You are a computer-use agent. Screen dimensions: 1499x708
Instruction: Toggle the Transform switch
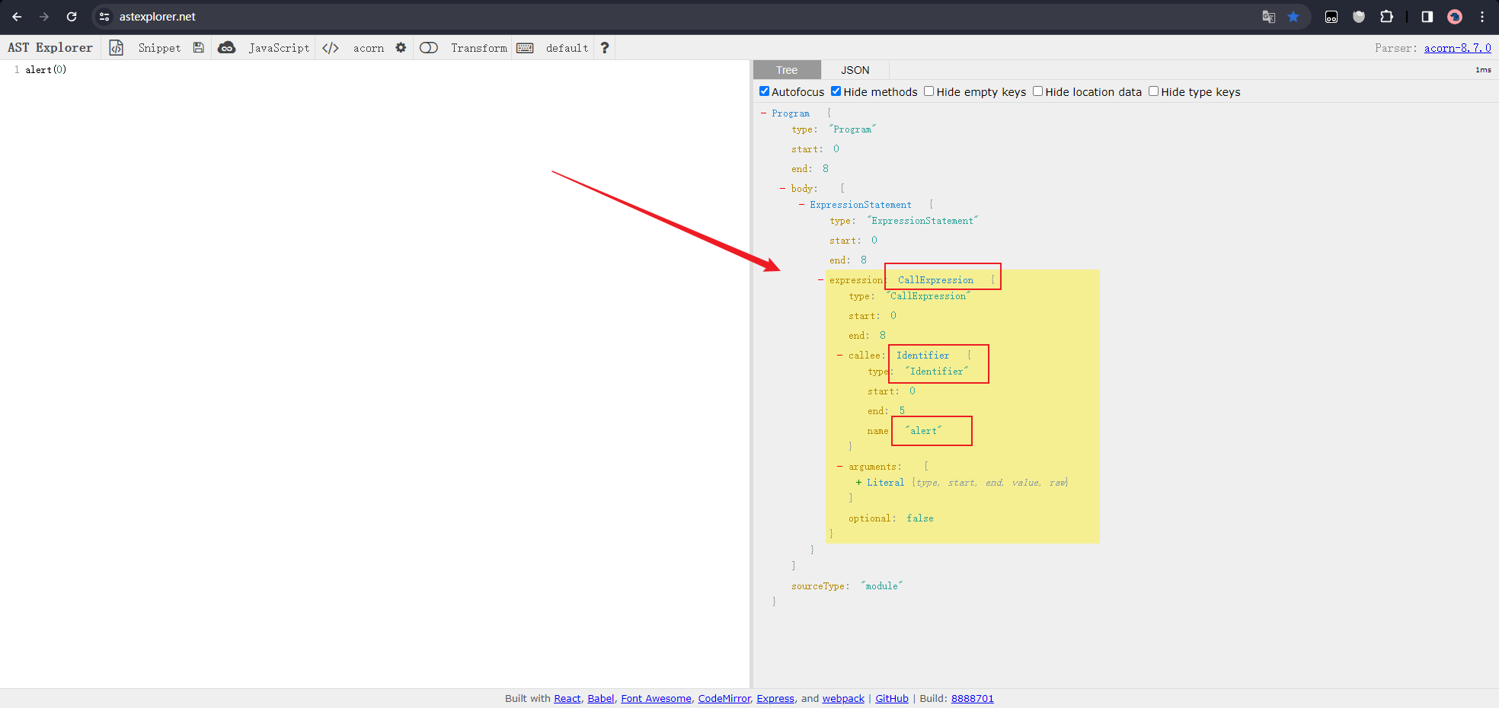(429, 48)
